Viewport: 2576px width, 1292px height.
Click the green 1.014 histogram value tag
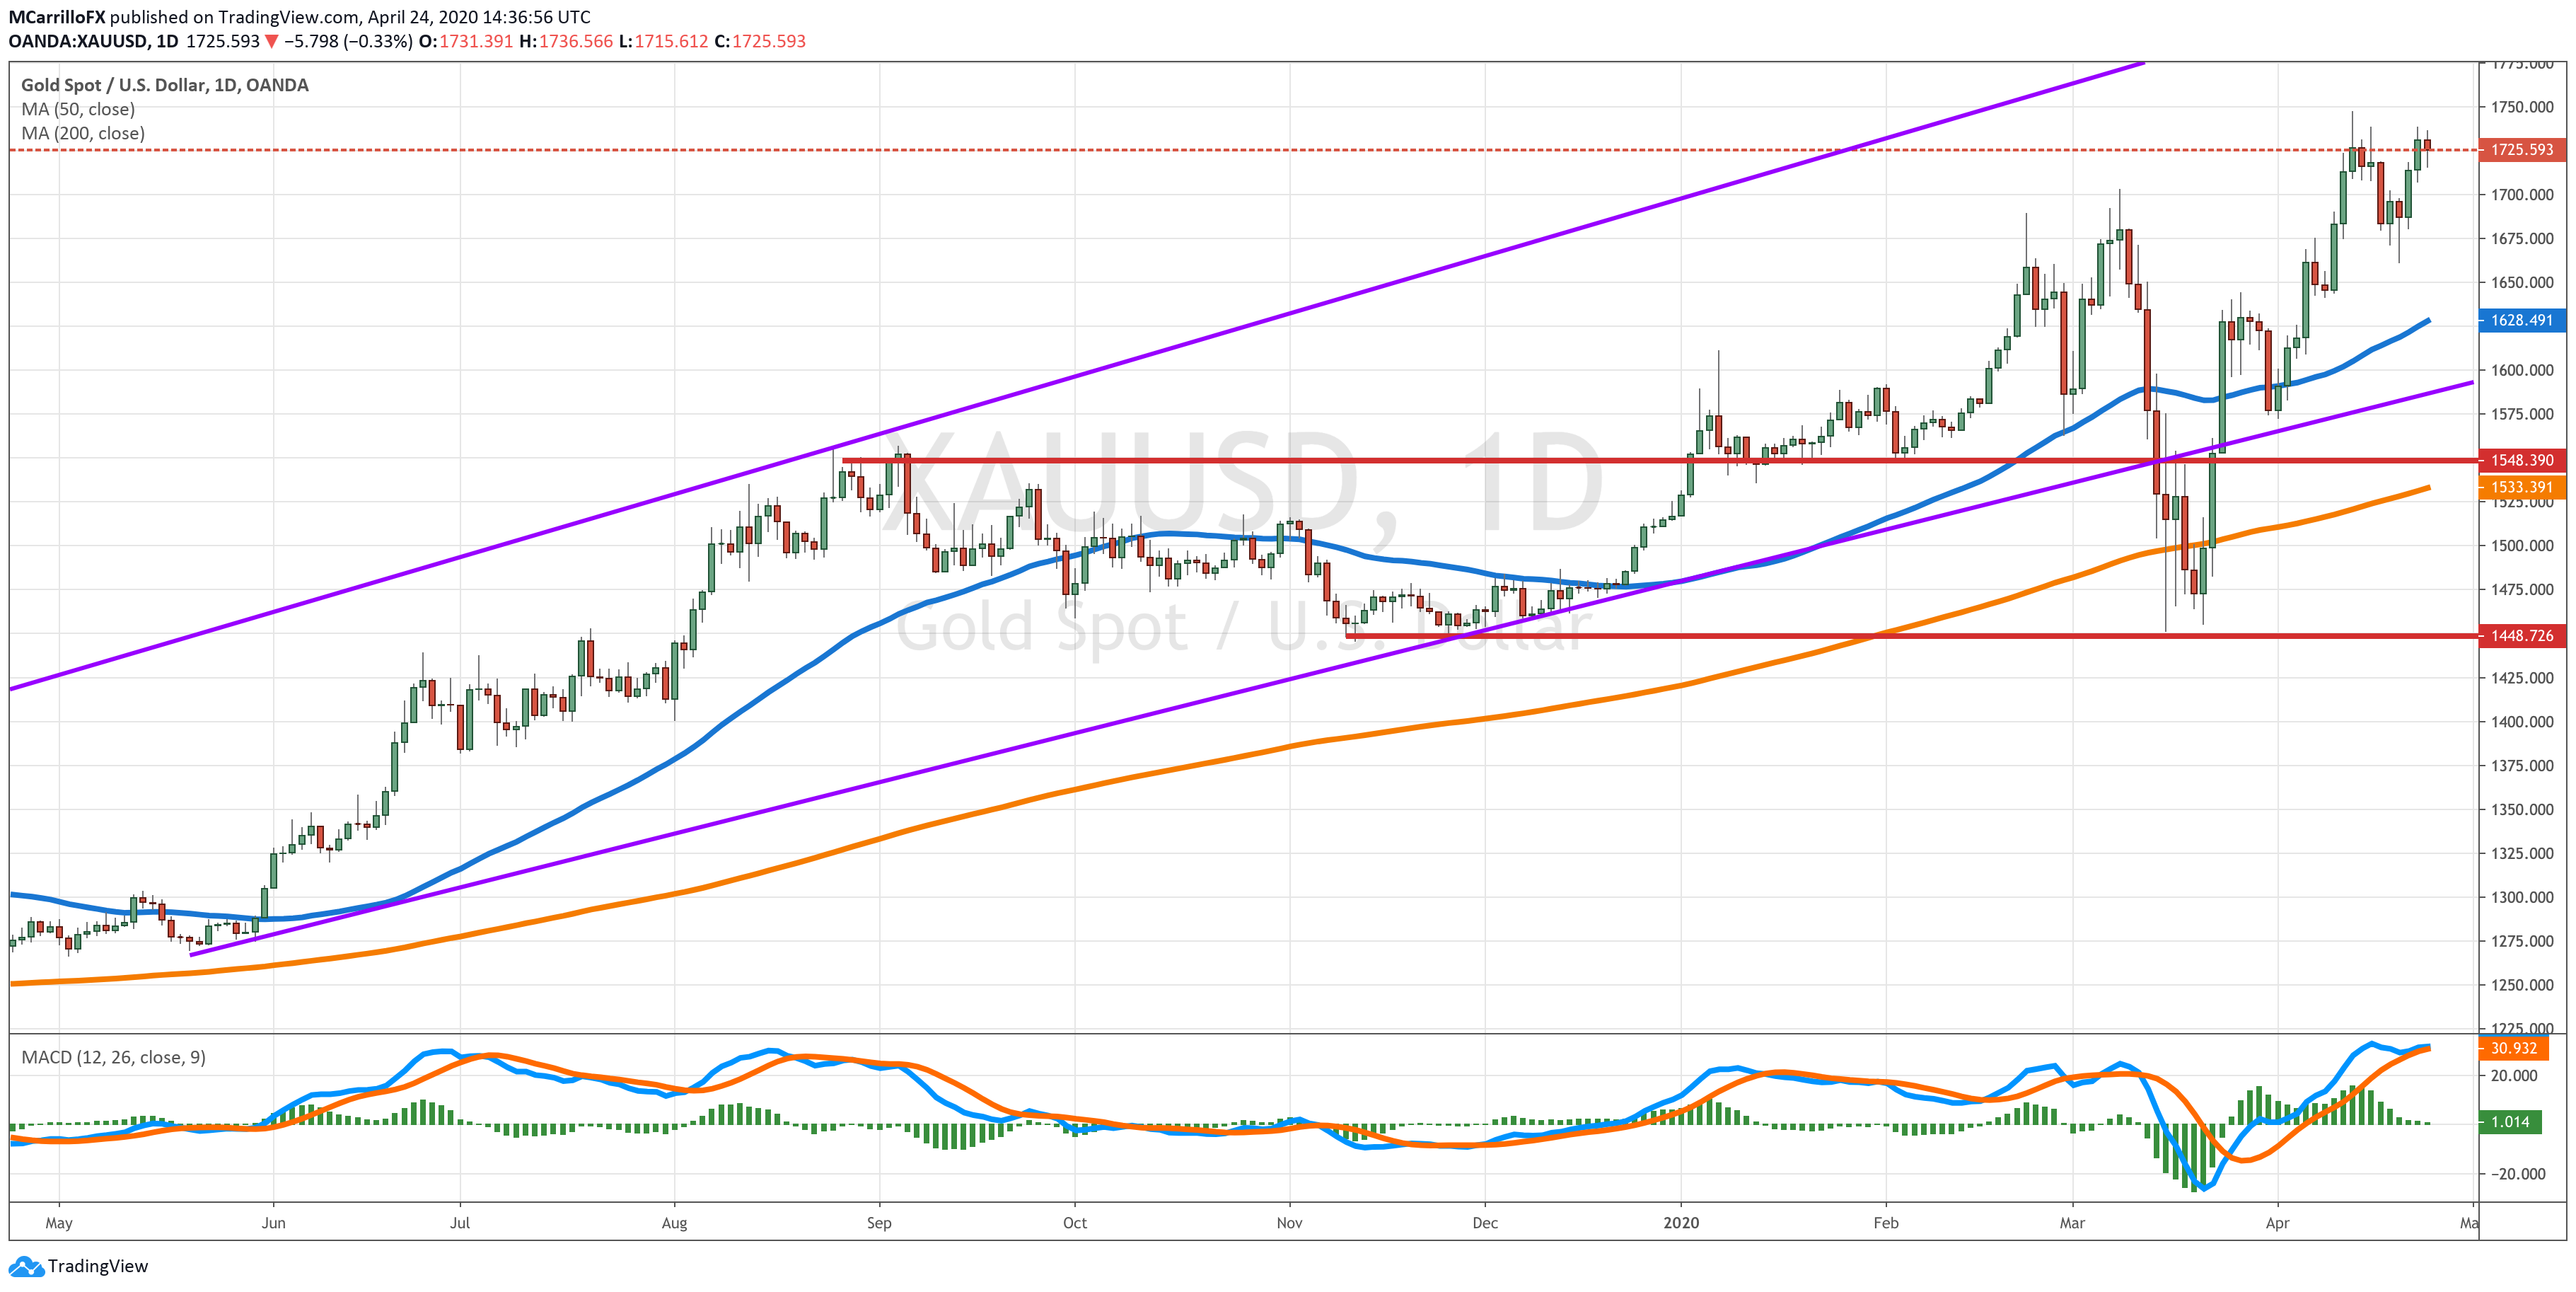coord(2510,1122)
